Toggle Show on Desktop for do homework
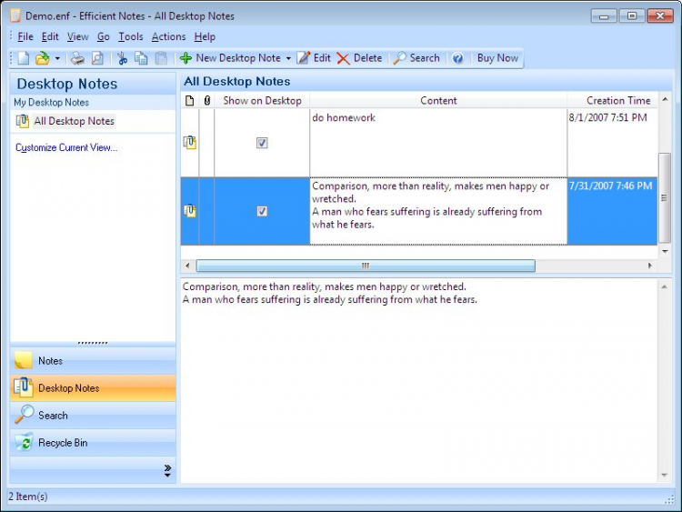 [262, 143]
